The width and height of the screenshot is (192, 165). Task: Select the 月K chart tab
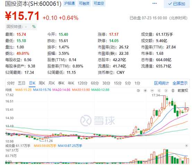coord(52,83)
